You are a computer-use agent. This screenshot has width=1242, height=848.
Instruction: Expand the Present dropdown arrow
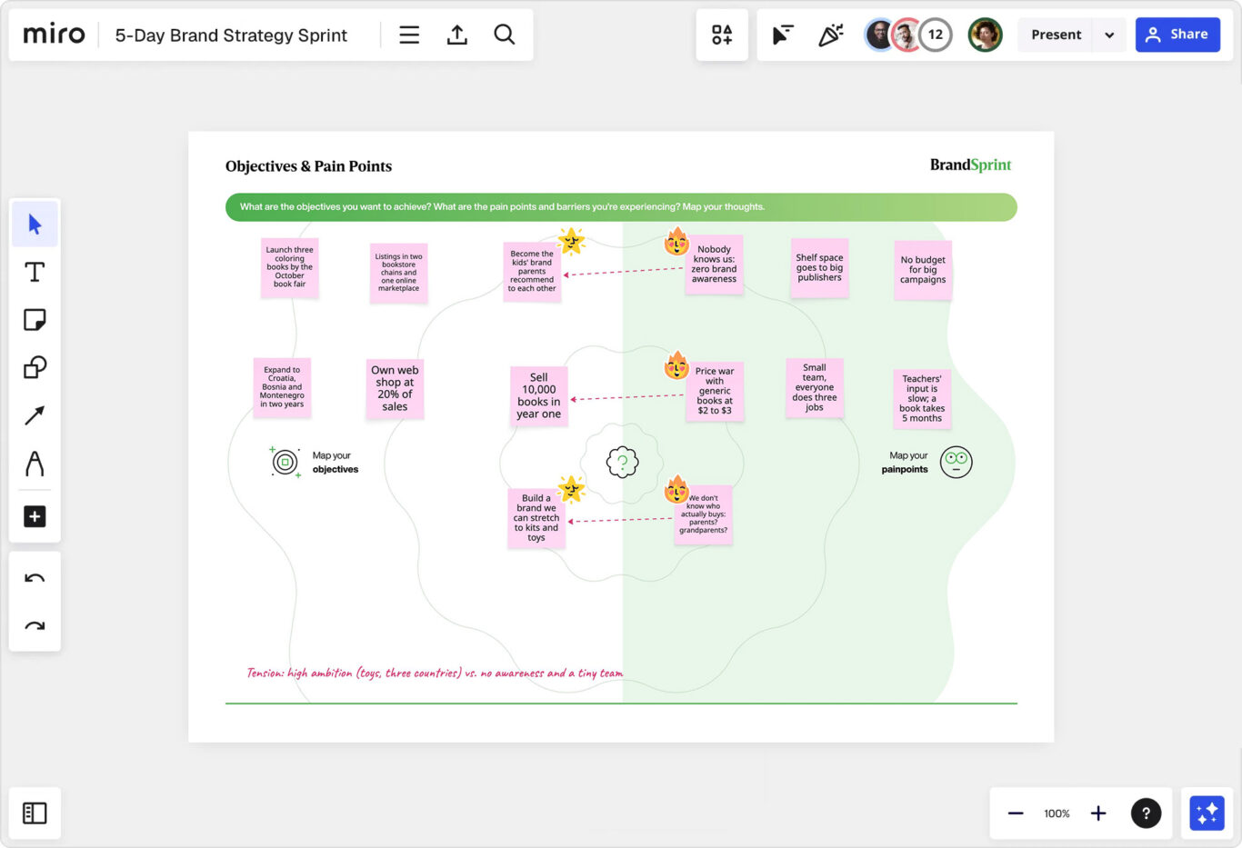[x=1109, y=35]
